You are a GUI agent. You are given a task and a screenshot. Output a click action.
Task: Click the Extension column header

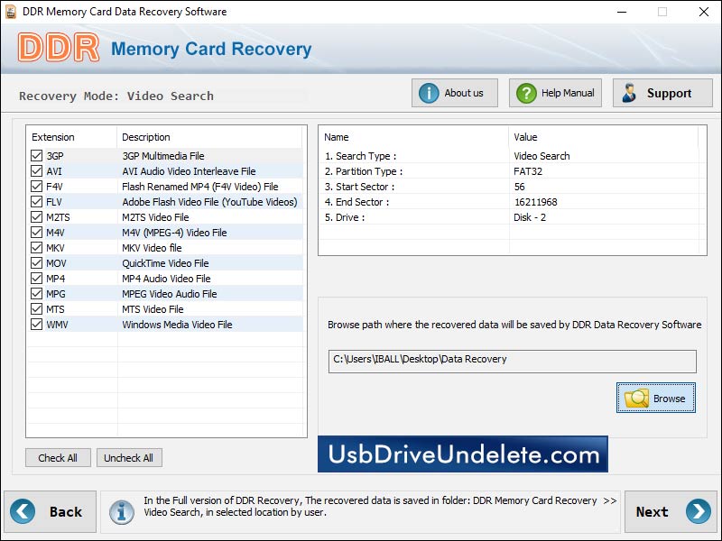point(71,137)
